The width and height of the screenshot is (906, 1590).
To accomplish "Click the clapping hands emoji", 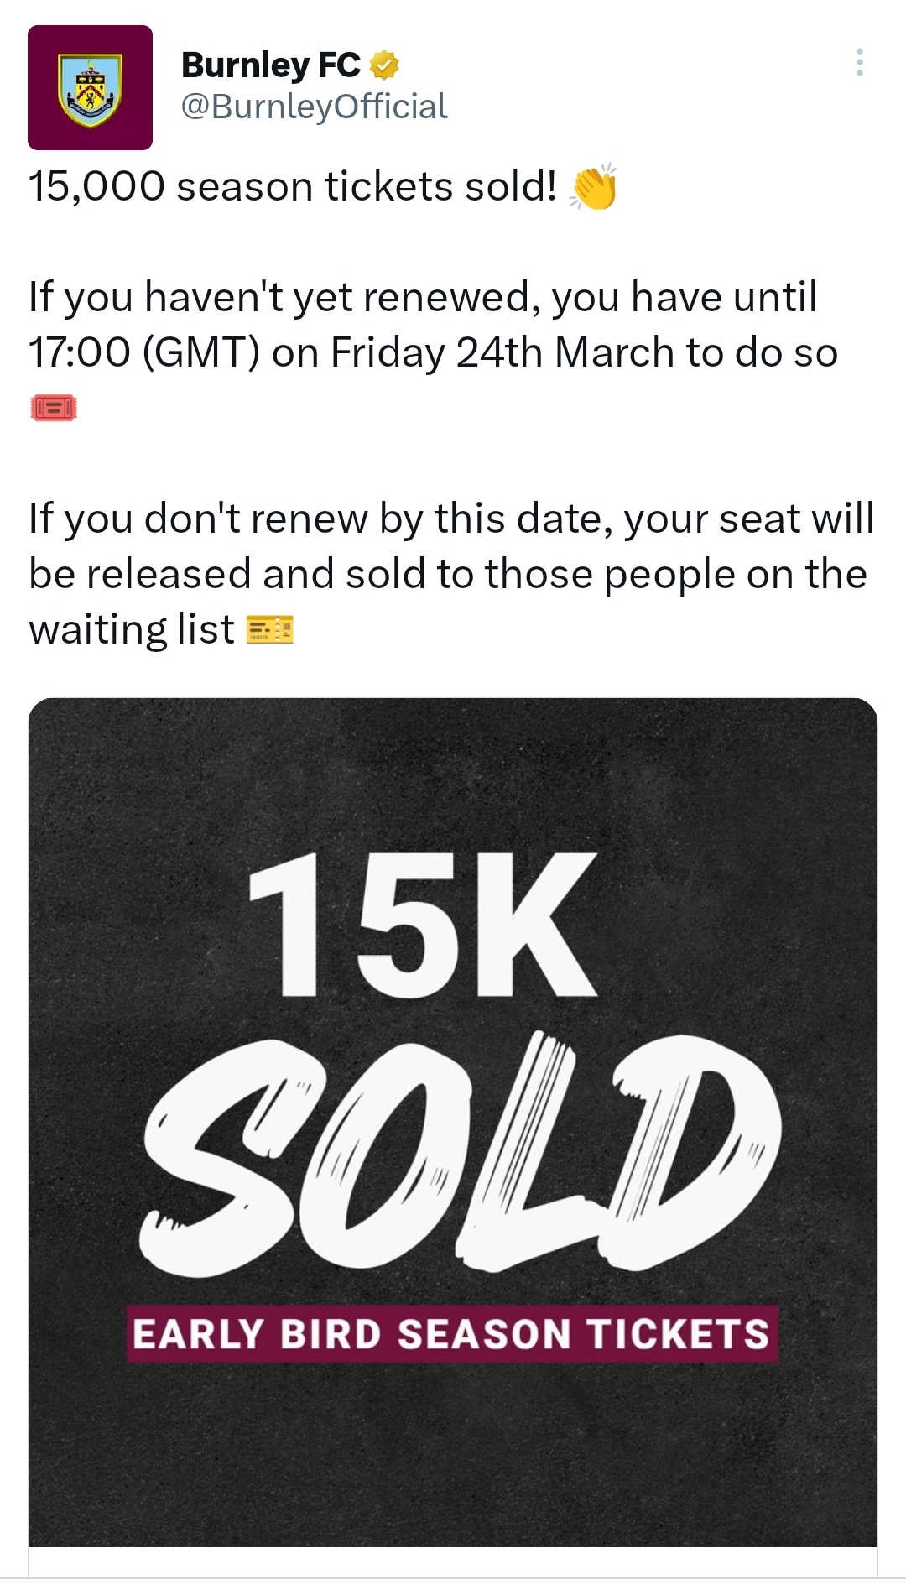I will (594, 186).
